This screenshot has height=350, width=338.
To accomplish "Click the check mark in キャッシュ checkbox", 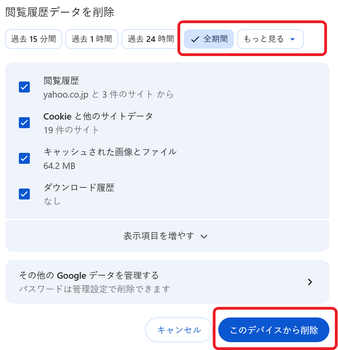I will [x=24, y=158].
